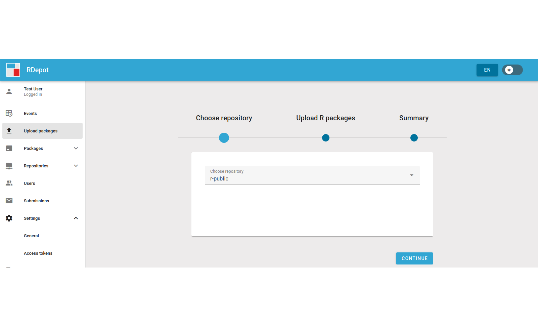Click the Repositories folder icon
The height and width of the screenshot is (327, 539).
click(x=9, y=166)
